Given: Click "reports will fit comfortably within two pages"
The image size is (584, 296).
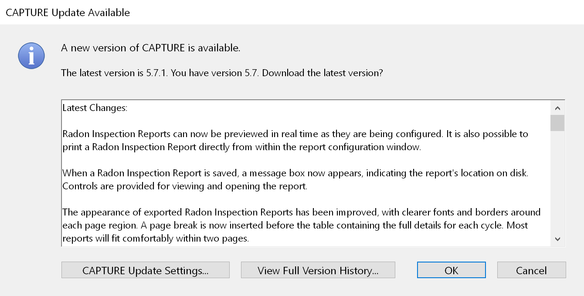Looking at the screenshot, I should point(156,239).
